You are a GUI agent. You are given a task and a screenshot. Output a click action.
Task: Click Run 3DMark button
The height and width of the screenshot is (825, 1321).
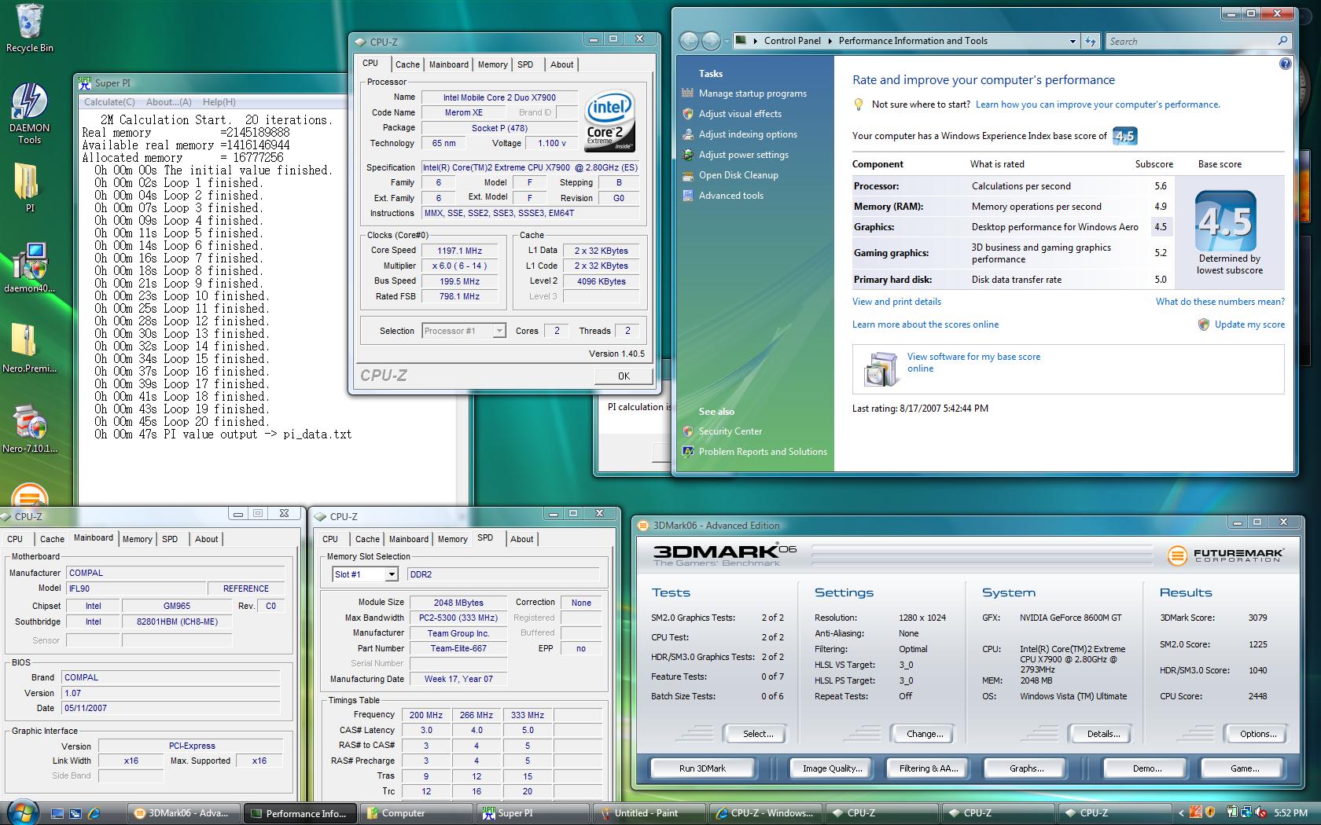(x=702, y=768)
